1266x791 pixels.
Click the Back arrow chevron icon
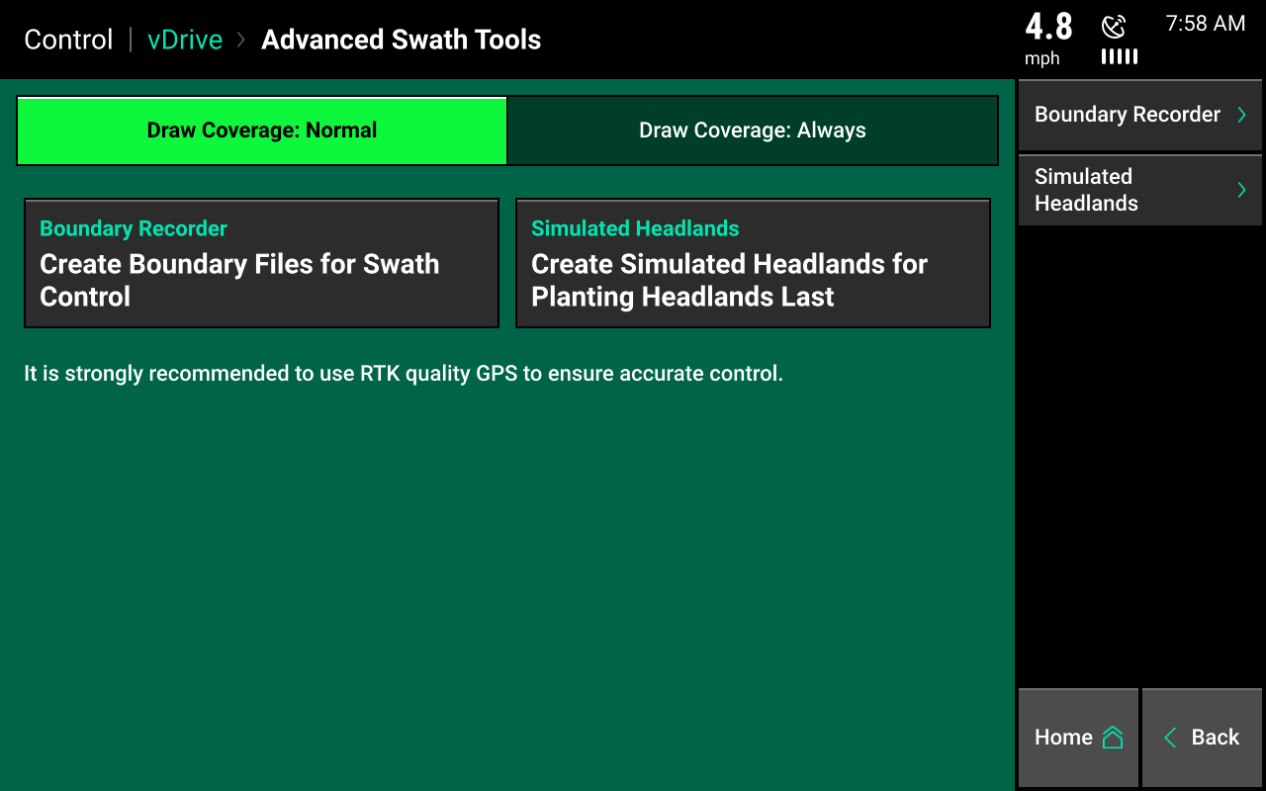coord(1170,738)
